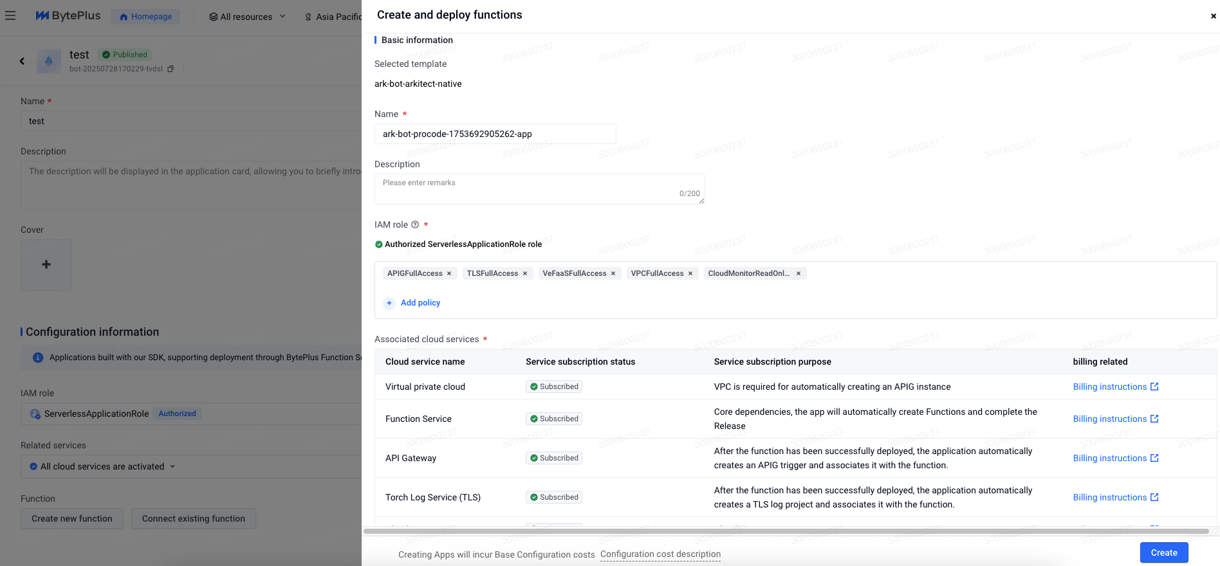This screenshot has height=566, width=1220.
Task: Open external link icon for Function Service billing
Action: point(1154,419)
